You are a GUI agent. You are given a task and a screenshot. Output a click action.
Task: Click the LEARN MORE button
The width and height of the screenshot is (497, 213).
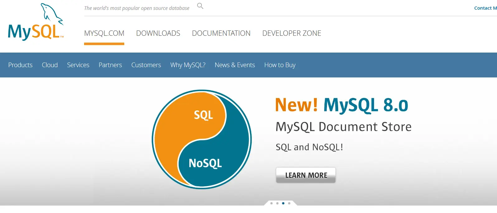pos(306,175)
